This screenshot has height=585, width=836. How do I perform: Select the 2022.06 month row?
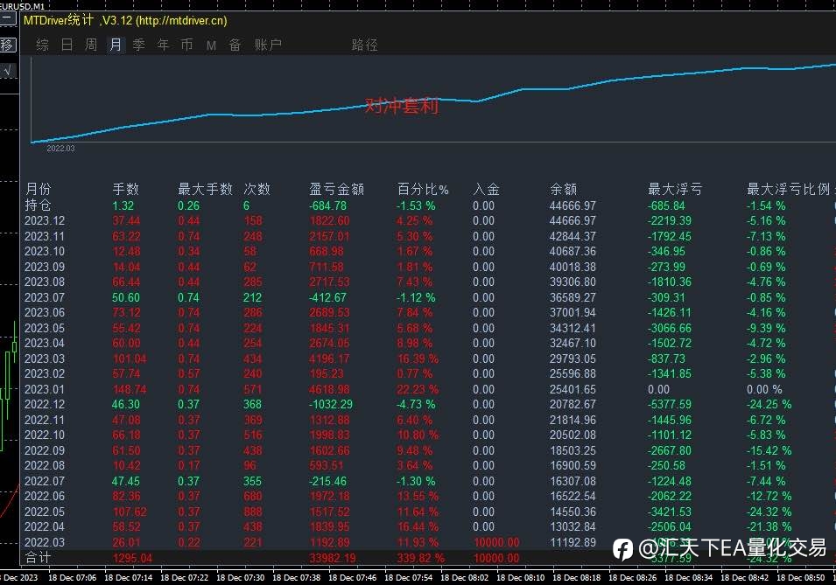45,496
